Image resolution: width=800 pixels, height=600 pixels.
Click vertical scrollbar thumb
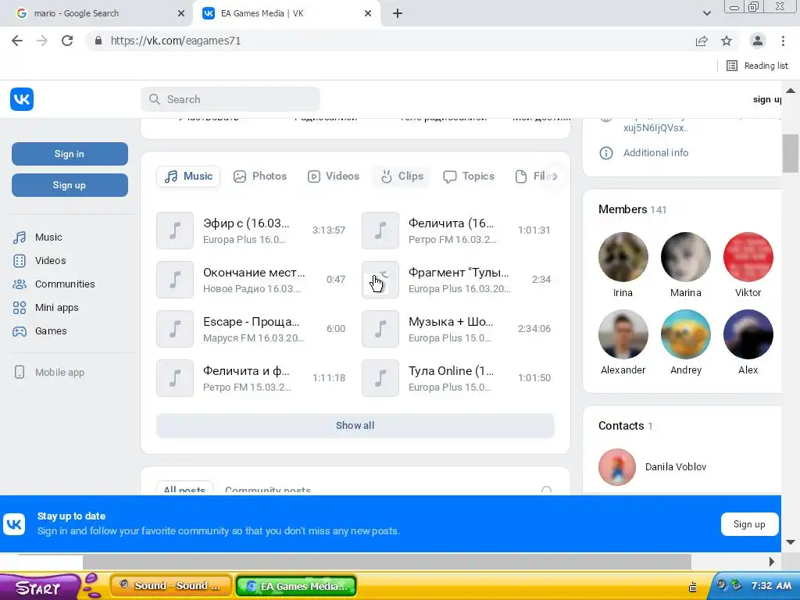click(x=791, y=153)
